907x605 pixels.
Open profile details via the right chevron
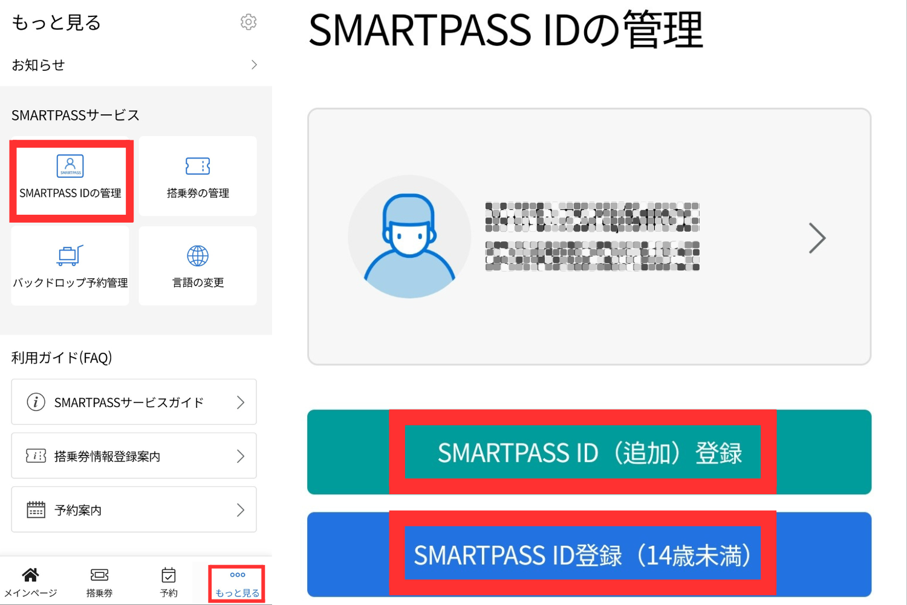tap(818, 238)
